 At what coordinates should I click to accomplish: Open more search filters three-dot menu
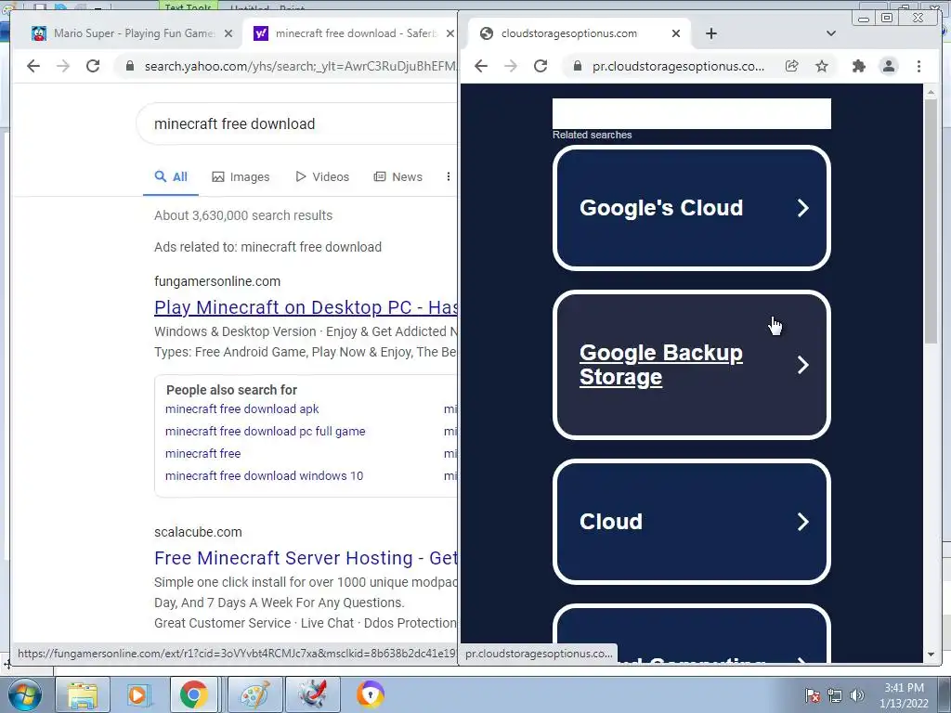pos(449,177)
